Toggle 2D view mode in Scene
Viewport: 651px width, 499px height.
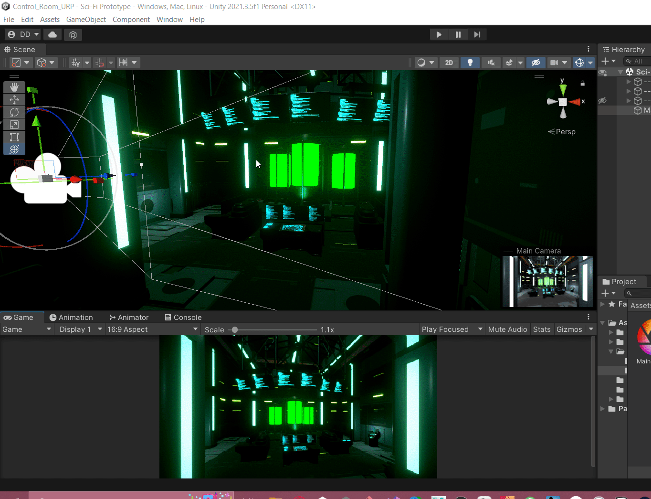[449, 63]
